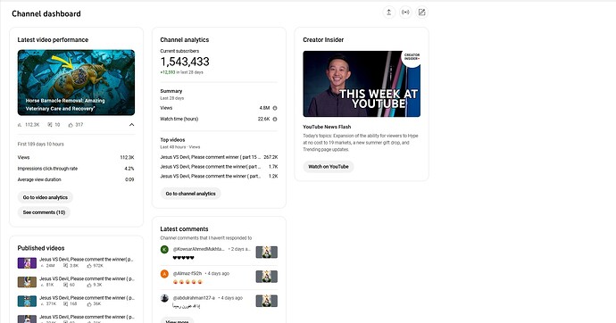Click thumbnail of published video with 24M views
This screenshot has height=323, width=616.
[27, 262]
